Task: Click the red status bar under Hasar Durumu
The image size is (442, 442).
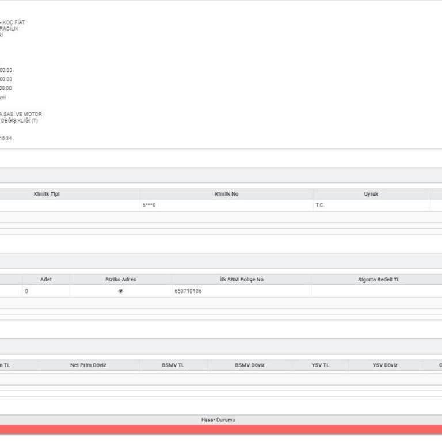Action: coord(221,429)
